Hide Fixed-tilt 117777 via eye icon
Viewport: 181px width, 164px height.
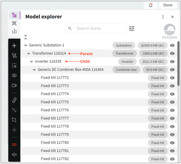click(172, 119)
